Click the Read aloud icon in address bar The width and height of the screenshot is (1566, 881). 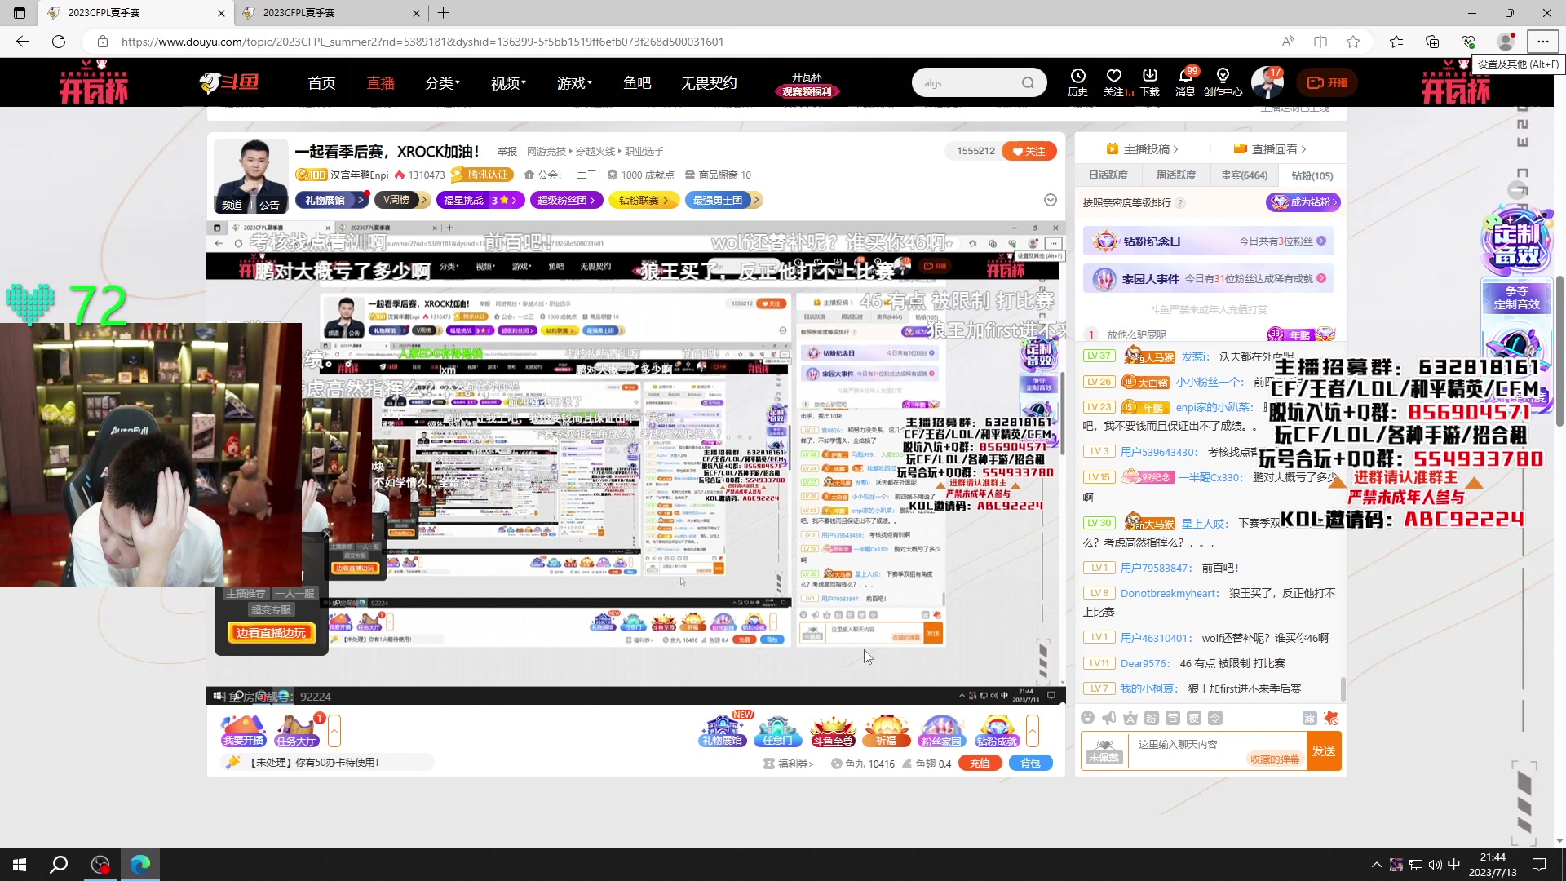click(1288, 42)
